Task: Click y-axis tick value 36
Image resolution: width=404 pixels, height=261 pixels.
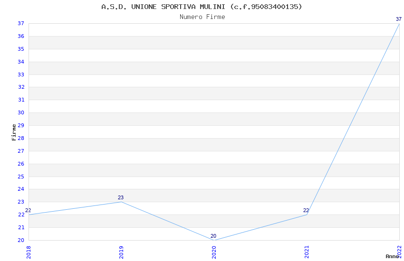Action: click(21, 36)
